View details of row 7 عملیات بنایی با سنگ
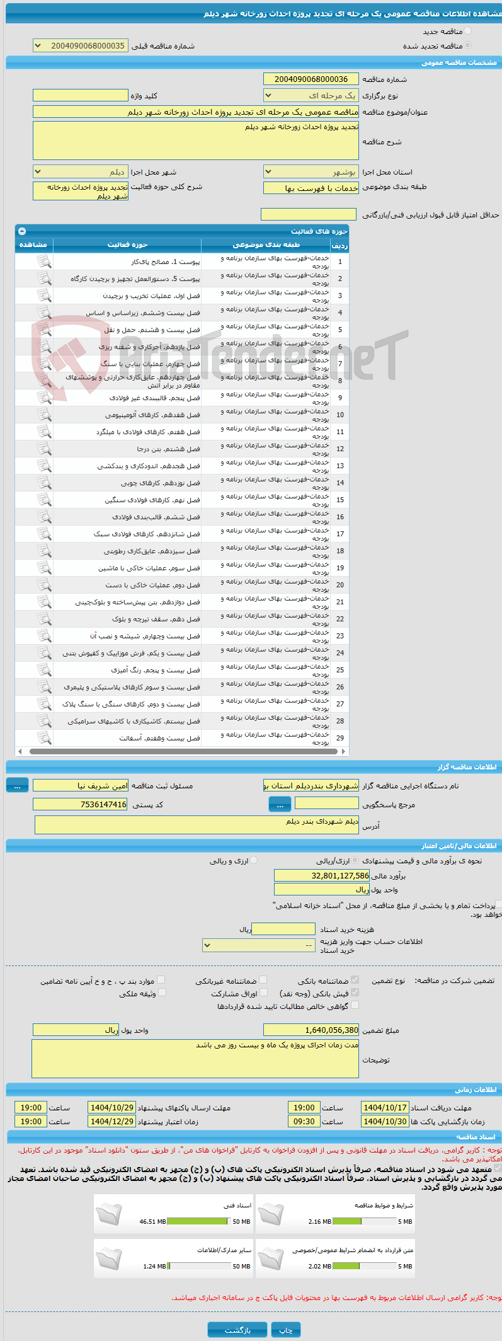Screen dimensions: 502x1341 pos(44,364)
